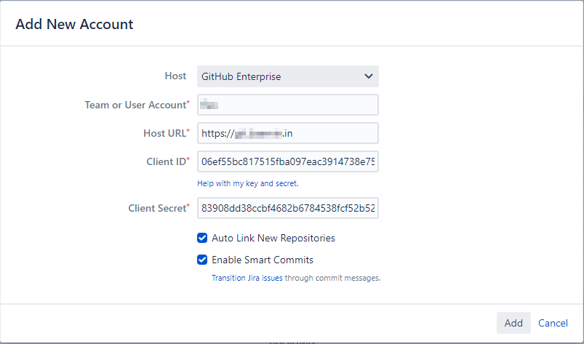
Task: Click the 'Team or User Account' label text
Action: pyautogui.click(x=135, y=105)
